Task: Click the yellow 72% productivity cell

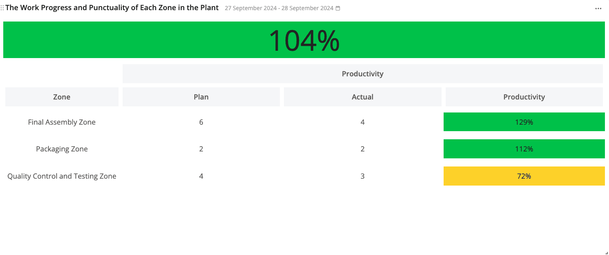Action: [x=524, y=176]
